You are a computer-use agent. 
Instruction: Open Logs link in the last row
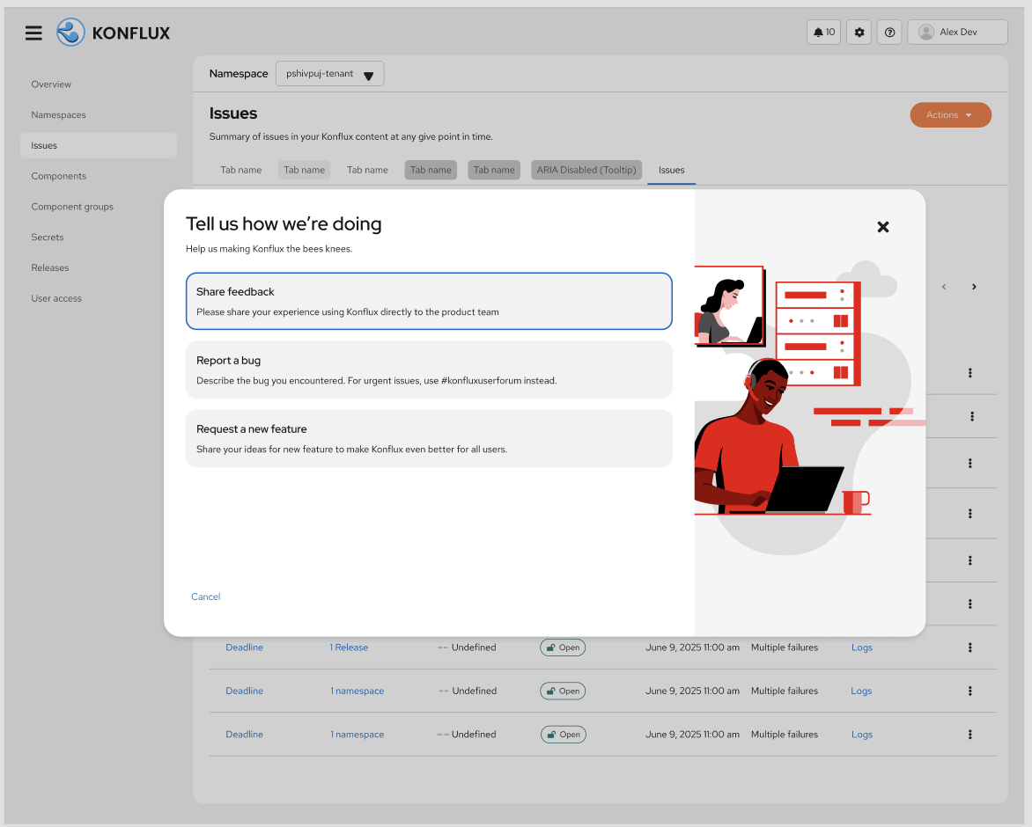pos(861,735)
